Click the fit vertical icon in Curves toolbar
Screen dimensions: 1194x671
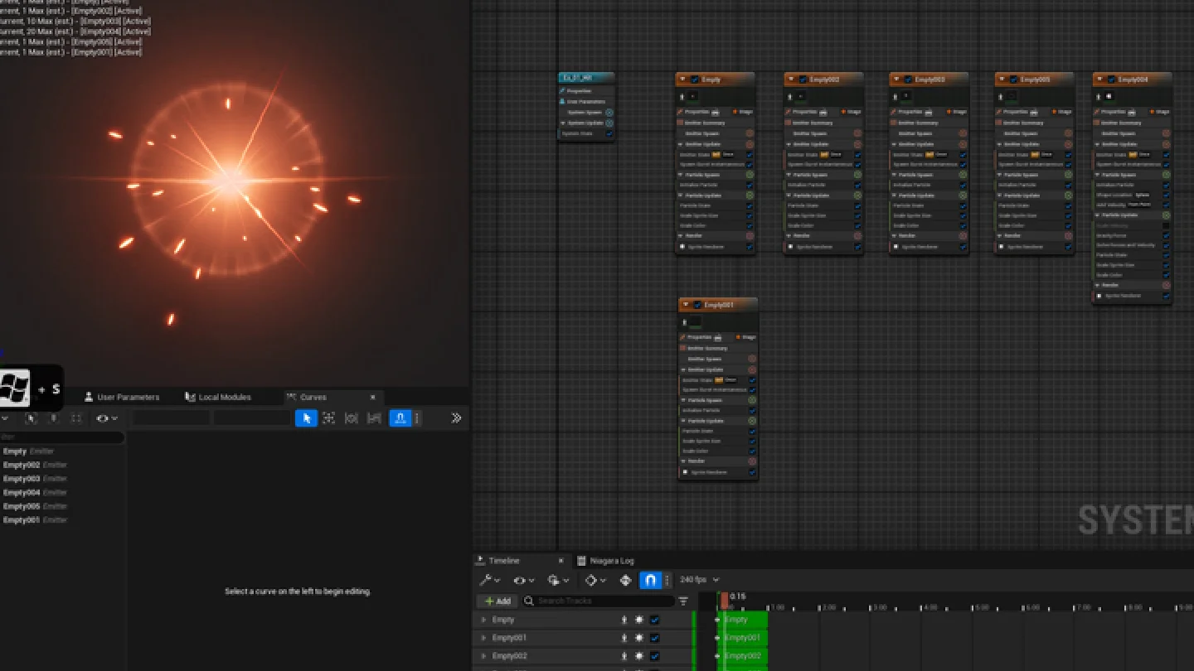[x=374, y=418]
